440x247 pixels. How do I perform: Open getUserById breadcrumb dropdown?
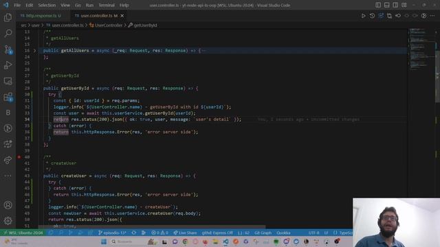pyautogui.click(x=143, y=25)
